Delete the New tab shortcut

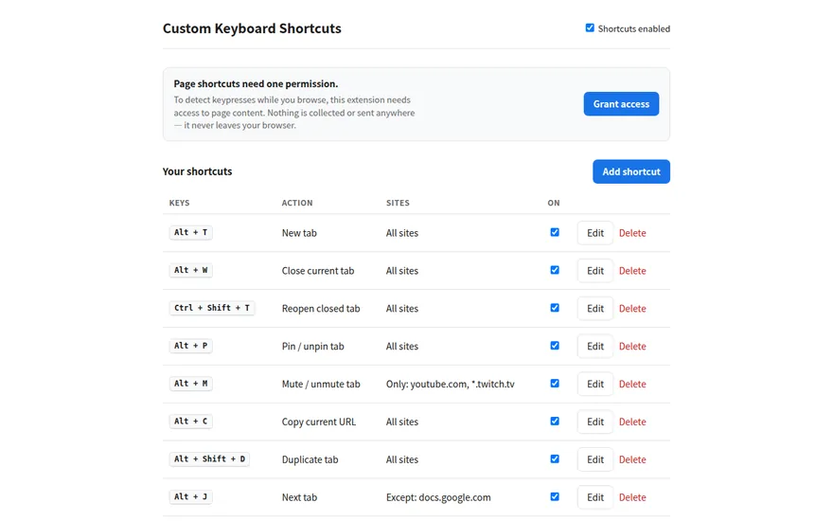(632, 233)
